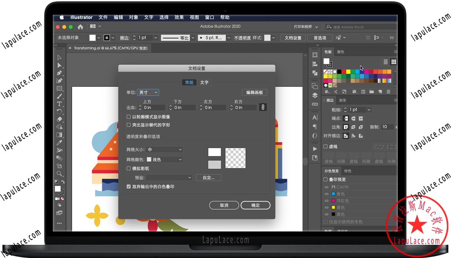Image resolution: width=451 pixels, height=258 pixels.
Task: Click new color group folder icon
Action: coord(371,91)
